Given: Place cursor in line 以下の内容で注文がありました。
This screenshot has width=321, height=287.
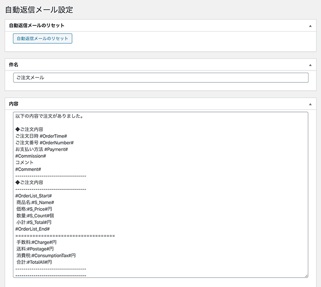Looking at the screenshot, I should (x=49, y=116).
